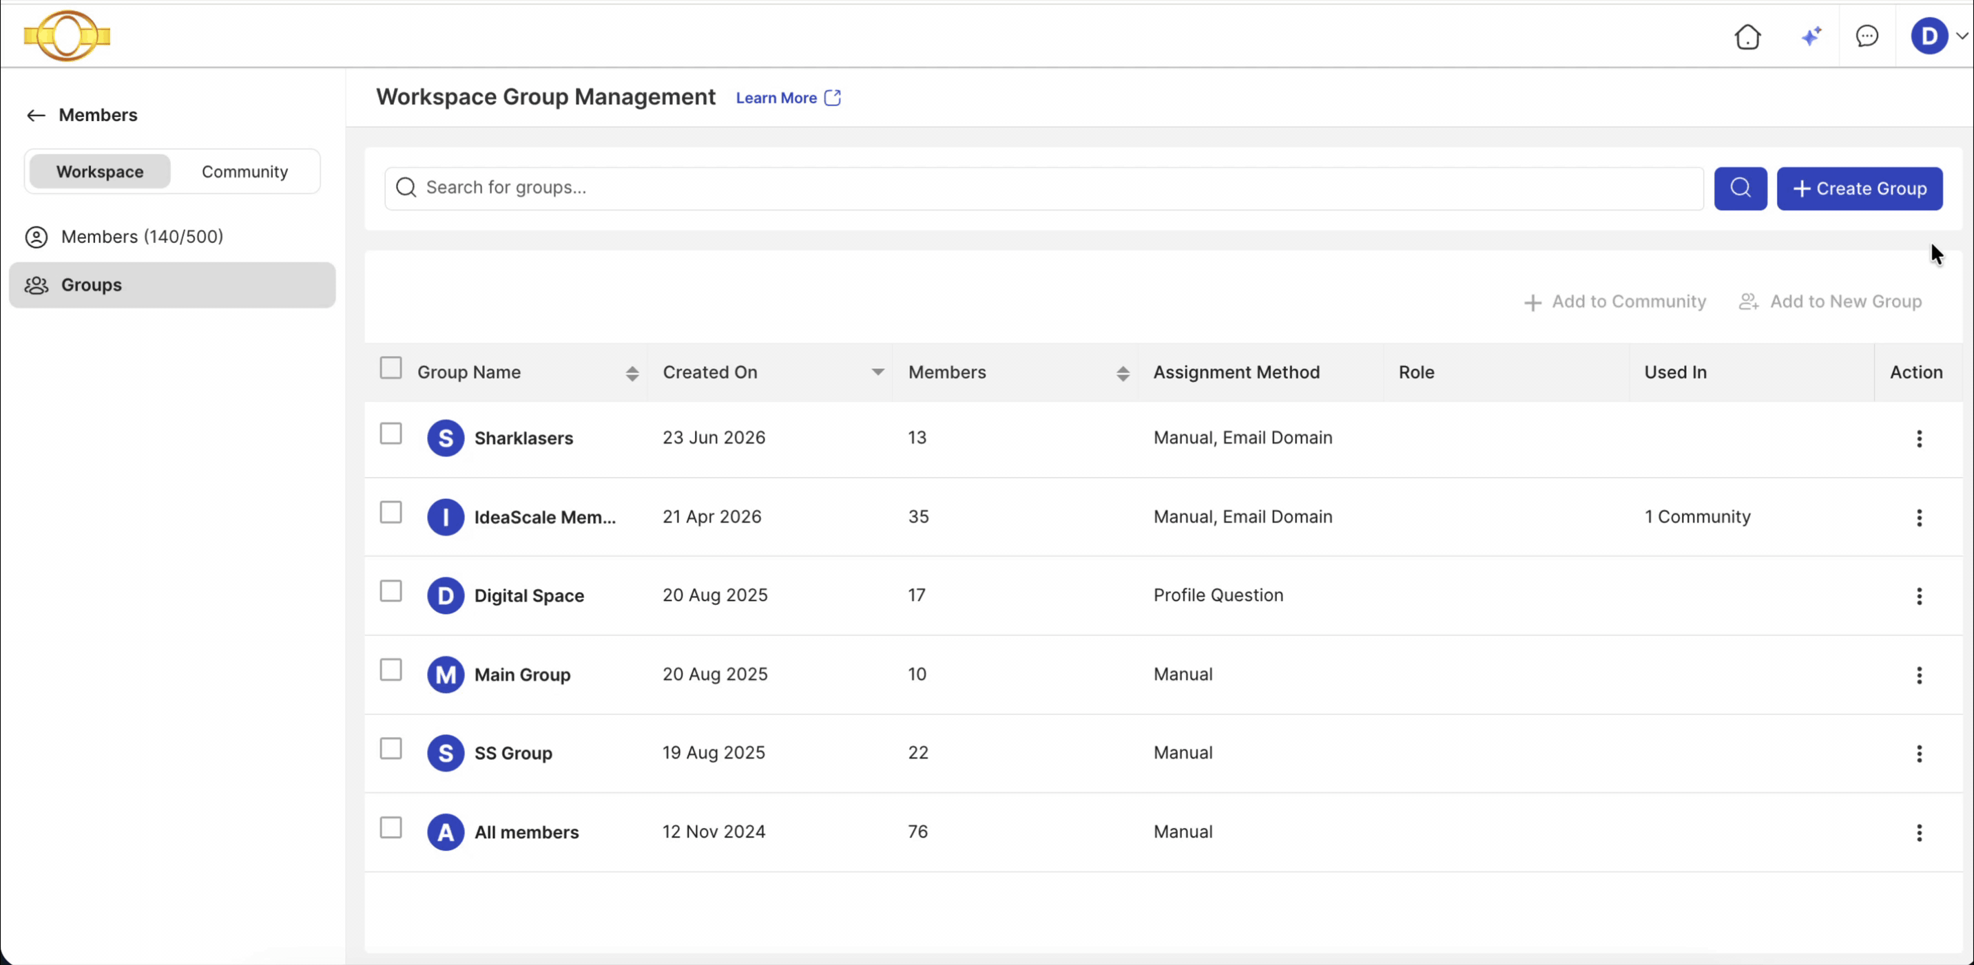The image size is (1974, 965).
Task: Open the AI sparkle assistant icon
Action: [x=1811, y=36]
